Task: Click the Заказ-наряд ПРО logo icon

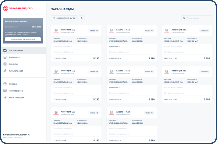Action: [6, 9]
